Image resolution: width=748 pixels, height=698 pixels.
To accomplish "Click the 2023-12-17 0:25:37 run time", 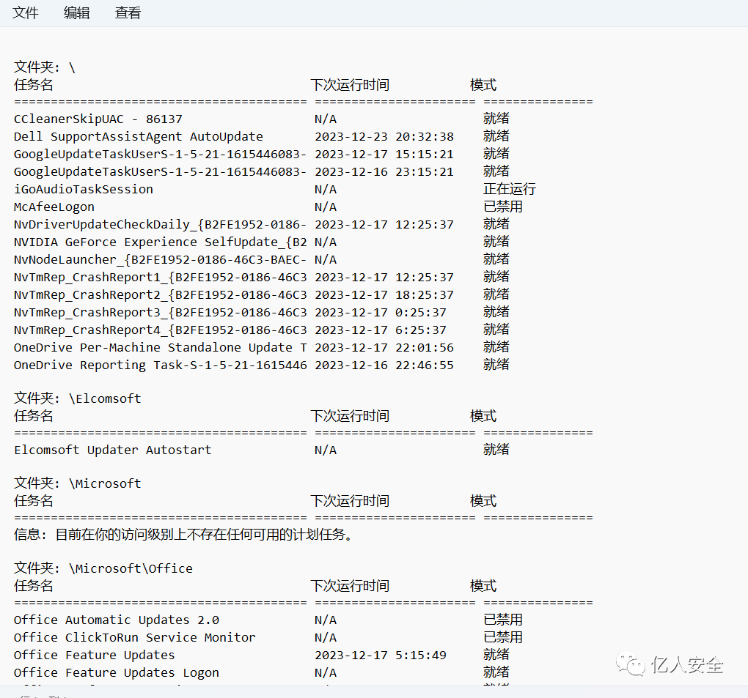I will point(381,313).
